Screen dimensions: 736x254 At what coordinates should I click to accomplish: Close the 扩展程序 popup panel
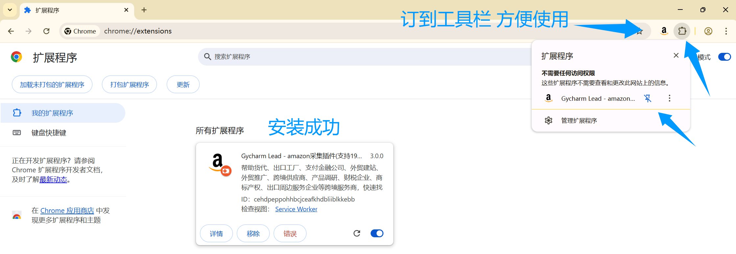(x=676, y=55)
